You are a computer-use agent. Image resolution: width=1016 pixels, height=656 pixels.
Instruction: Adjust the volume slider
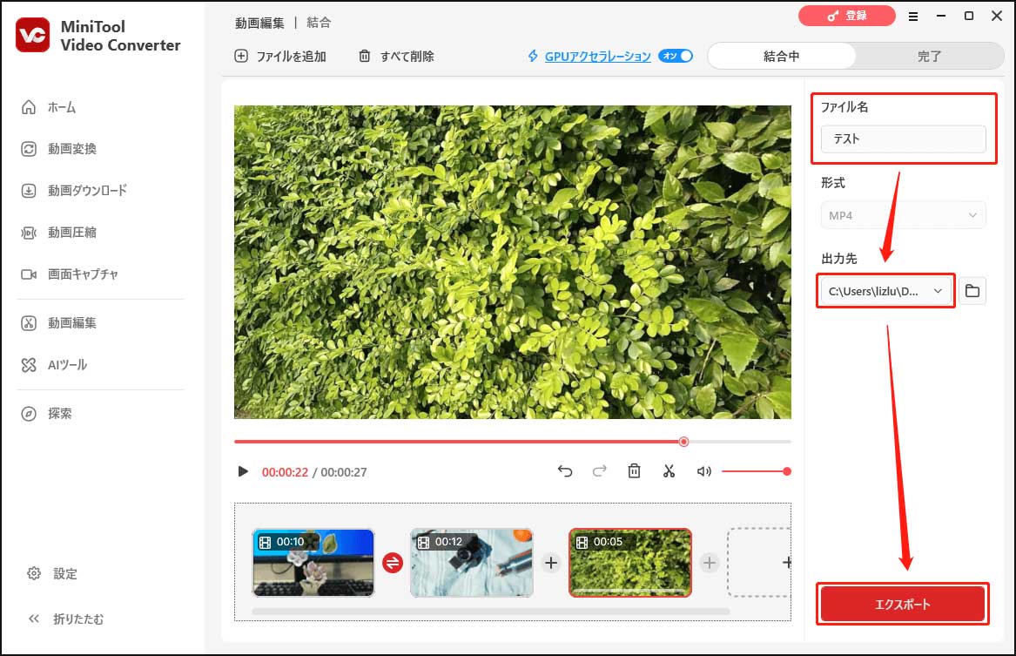tap(757, 471)
